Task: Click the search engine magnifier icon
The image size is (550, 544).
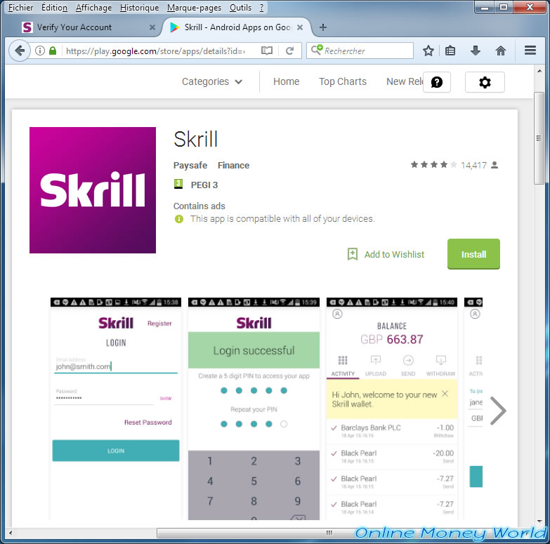Action: tap(316, 50)
